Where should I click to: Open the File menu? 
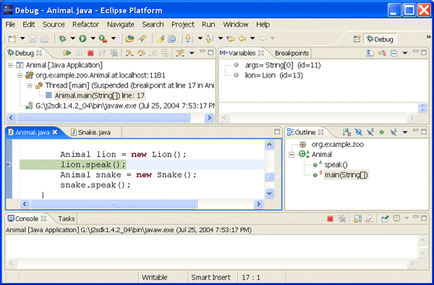pos(10,25)
